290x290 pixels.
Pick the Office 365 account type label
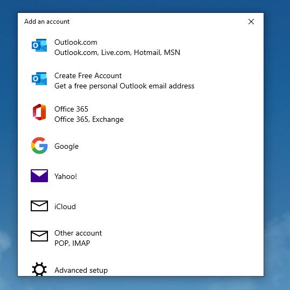71,109
